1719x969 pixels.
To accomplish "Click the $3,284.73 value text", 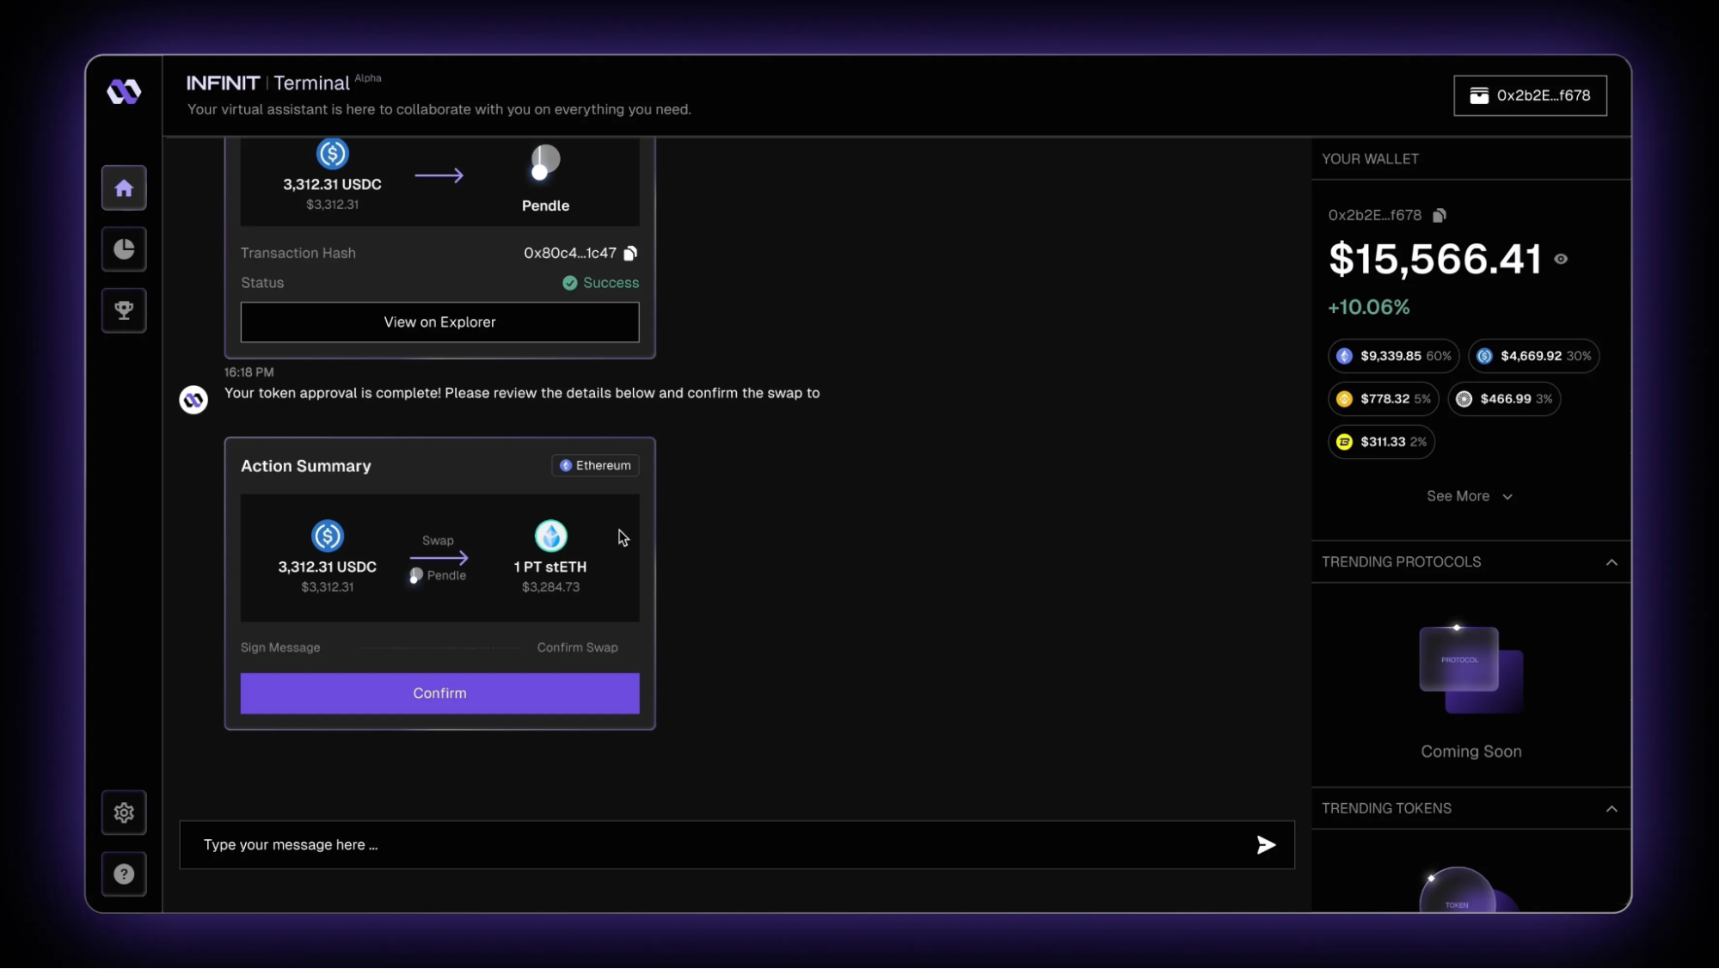I will point(551,587).
